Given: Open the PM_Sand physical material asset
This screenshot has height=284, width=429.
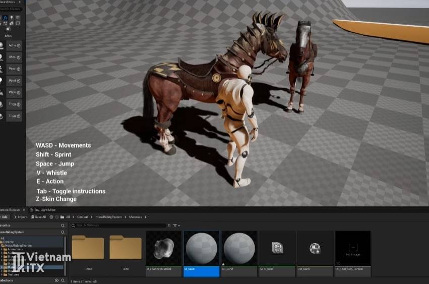Looking at the screenshot, I should [315, 248].
